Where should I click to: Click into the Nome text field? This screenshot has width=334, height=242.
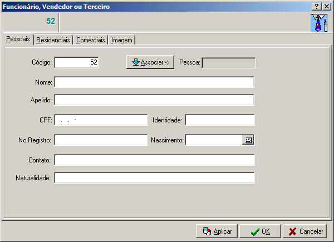[x=154, y=82]
